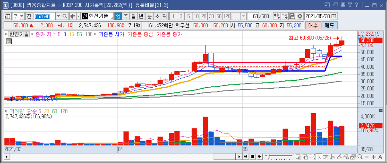Click the red 매수 buy button
387x163 pixels.
pyautogui.click(x=313, y=26)
